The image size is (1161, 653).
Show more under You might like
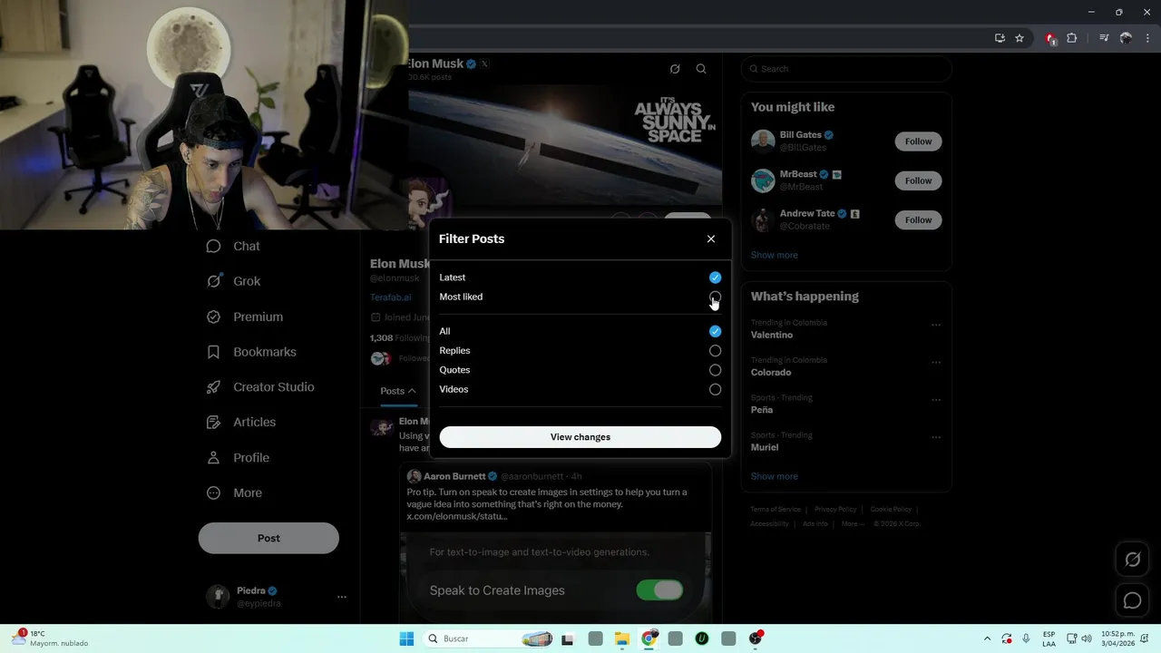tap(774, 255)
